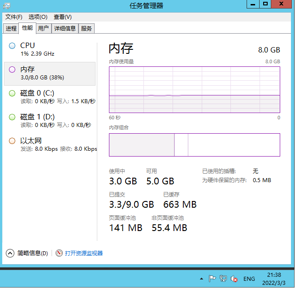Click the resource monitor gauge icon
Screen dimensions: 295x288
point(59,253)
